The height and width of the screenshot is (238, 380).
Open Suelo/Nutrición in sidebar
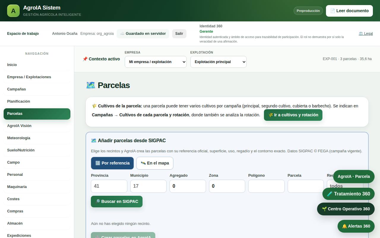pyautogui.click(x=37, y=150)
